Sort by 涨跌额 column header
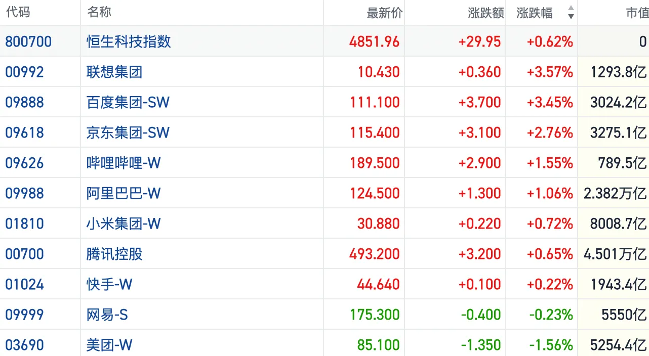649x356 pixels. pyautogui.click(x=485, y=13)
